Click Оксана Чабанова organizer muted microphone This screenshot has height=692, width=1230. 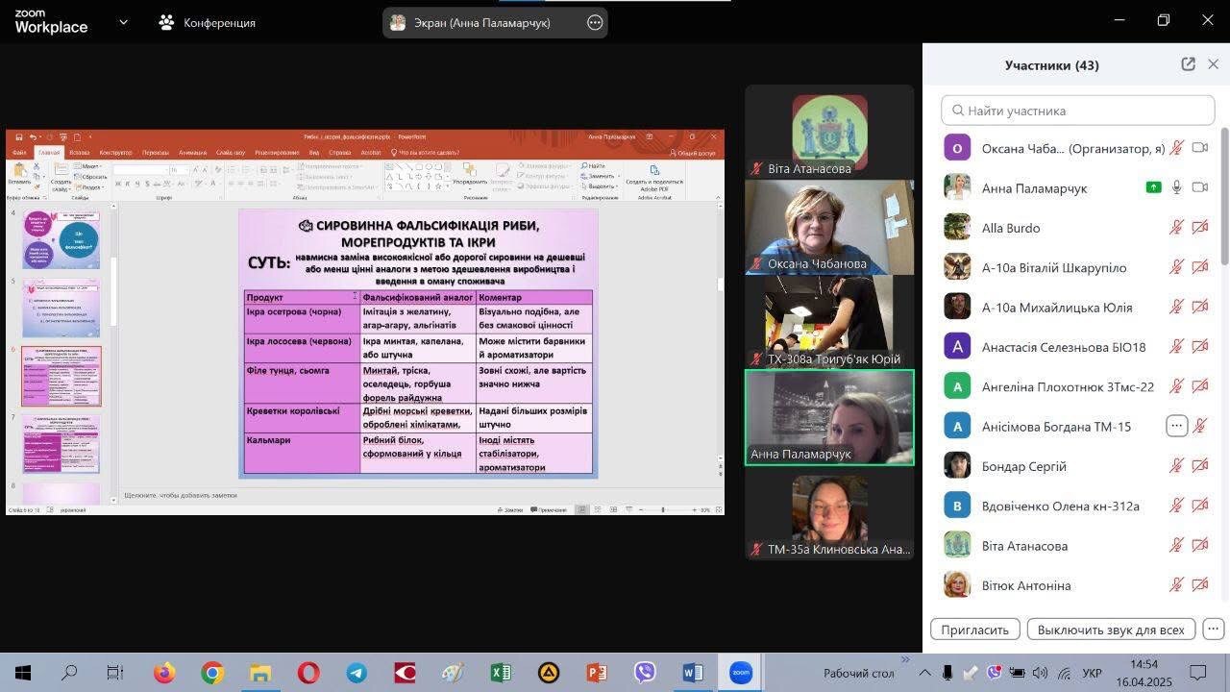coord(1176,148)
